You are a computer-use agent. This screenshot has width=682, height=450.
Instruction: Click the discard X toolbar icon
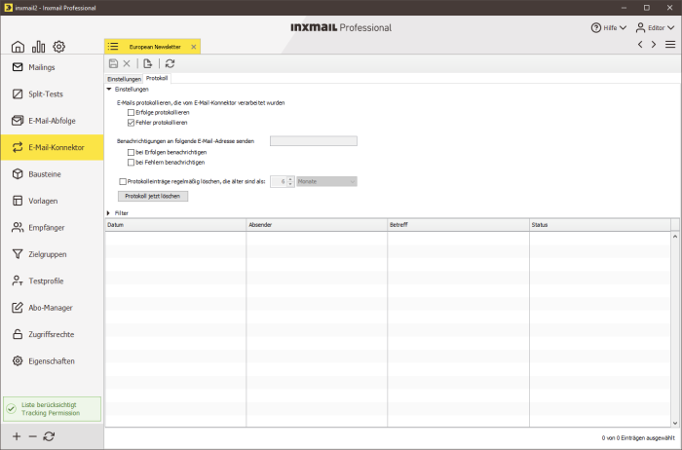point(127,63)
